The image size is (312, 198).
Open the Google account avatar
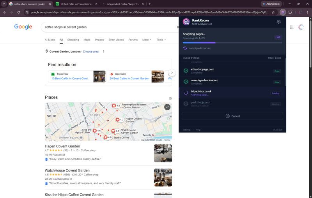pos(301,27)
